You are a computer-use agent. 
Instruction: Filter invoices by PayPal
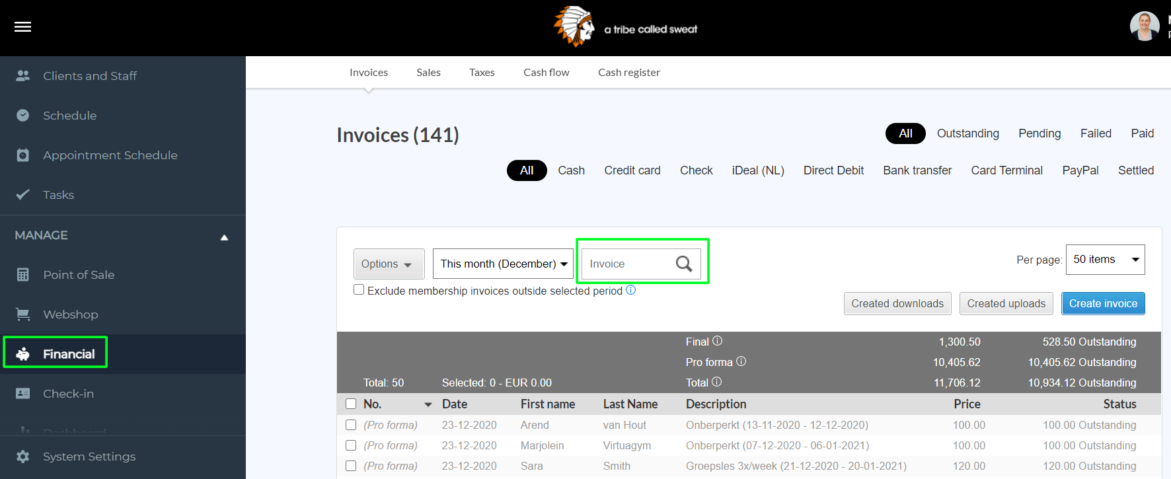(x=1080, y=170)
